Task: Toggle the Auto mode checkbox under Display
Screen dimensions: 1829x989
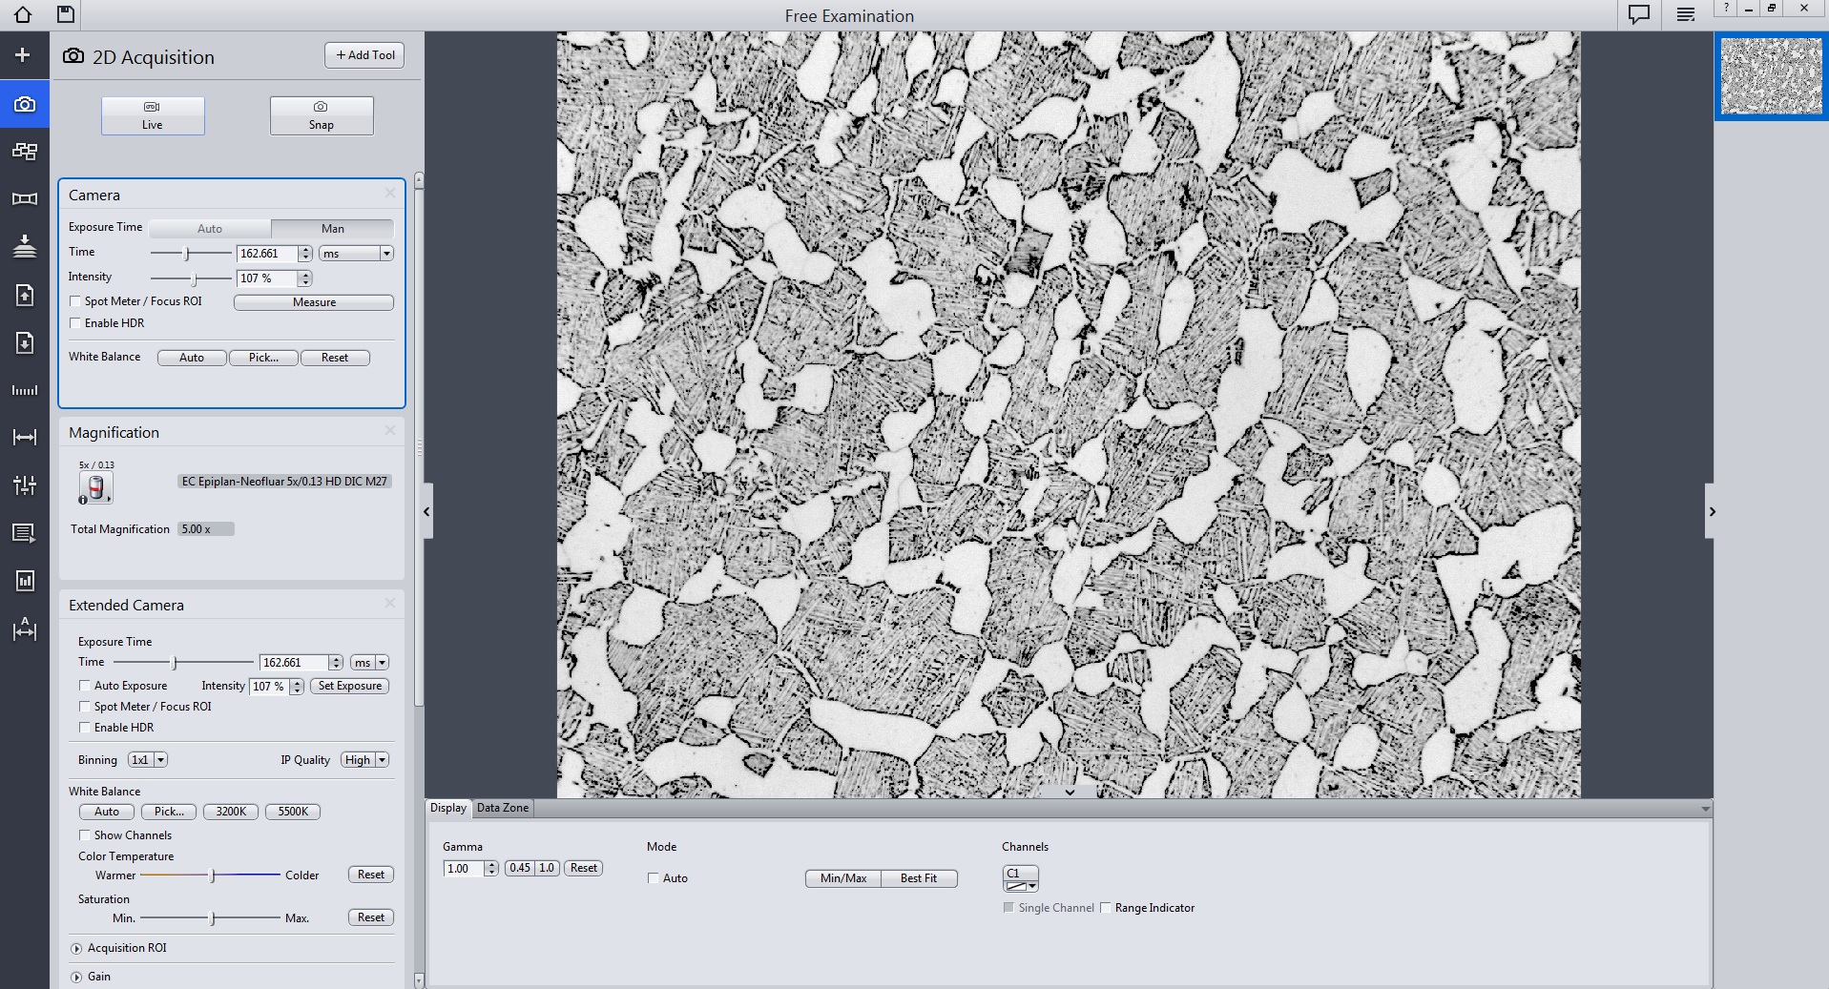Action: coord(654,878)
